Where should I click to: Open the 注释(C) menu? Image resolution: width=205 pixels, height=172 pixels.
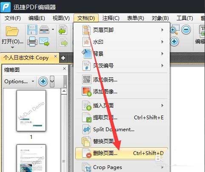pyautogui.click(x=111, y=18)
